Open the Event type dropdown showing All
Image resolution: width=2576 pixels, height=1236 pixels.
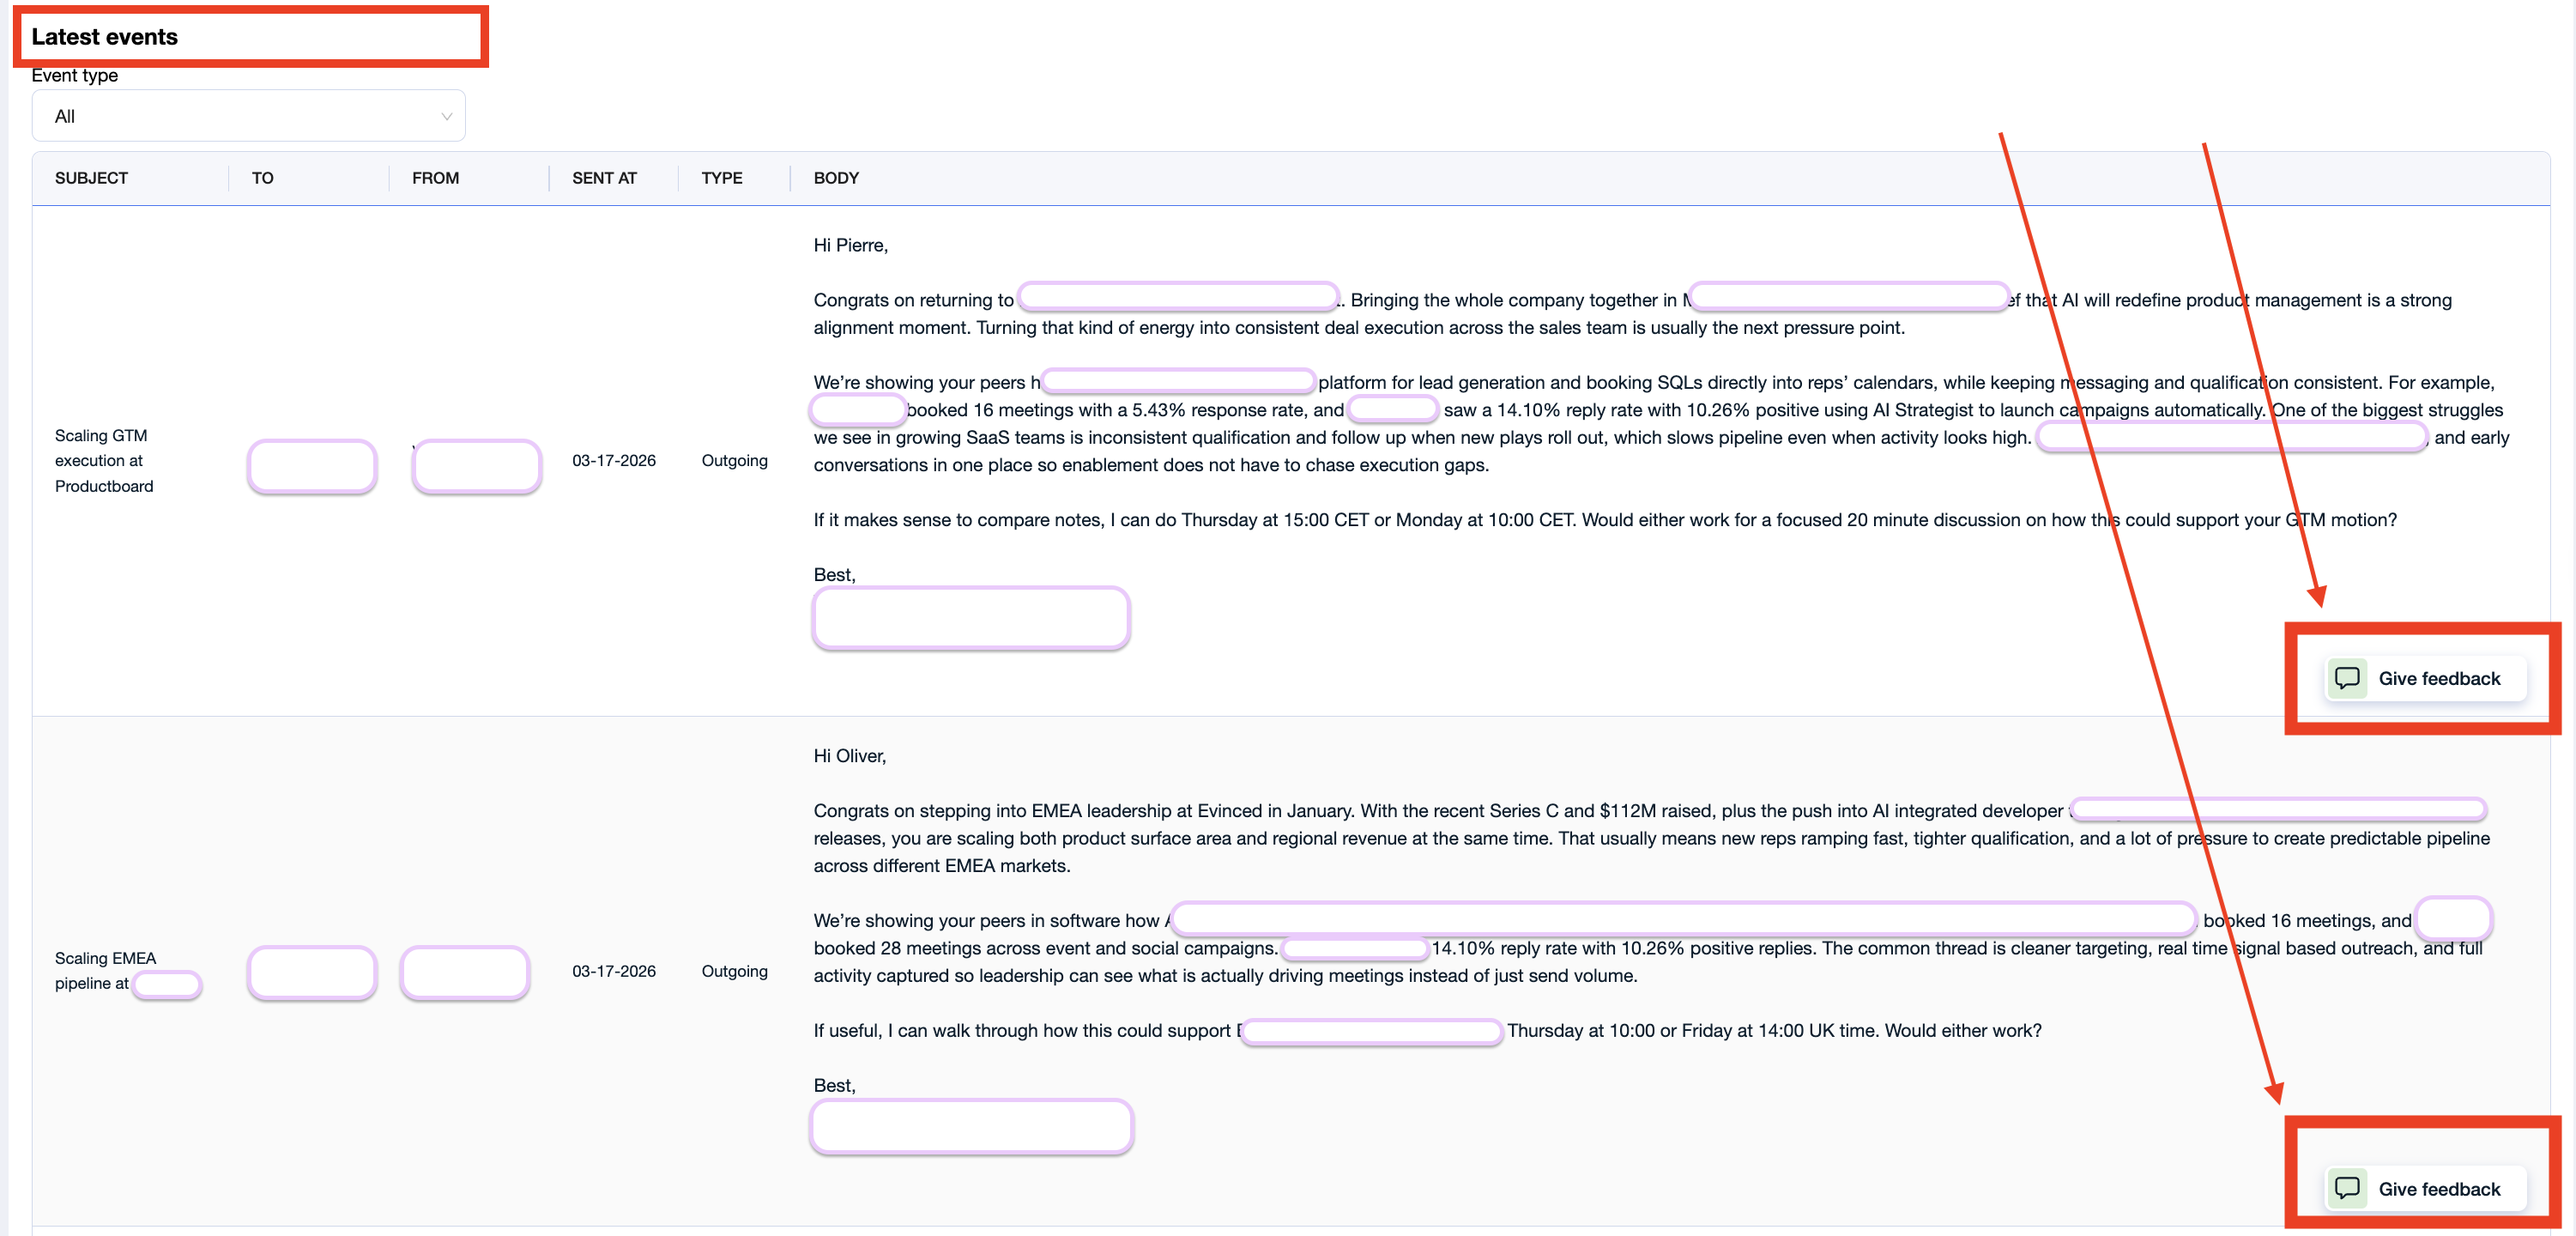pos(248,116)
